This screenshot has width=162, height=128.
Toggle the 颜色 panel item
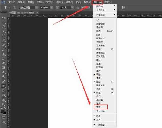click(x=99, y=93)
